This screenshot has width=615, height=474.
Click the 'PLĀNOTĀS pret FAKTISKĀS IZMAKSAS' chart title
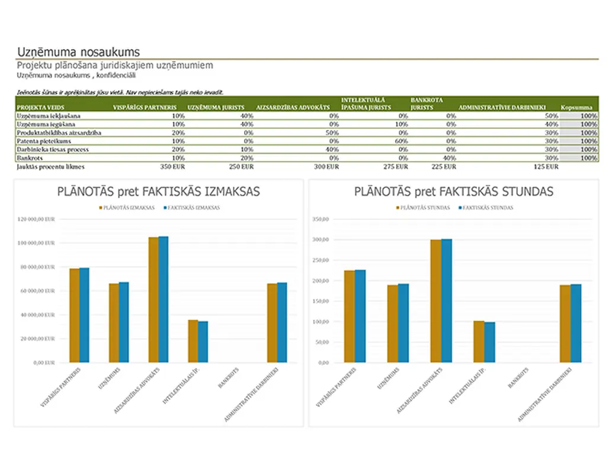[158, 192]
